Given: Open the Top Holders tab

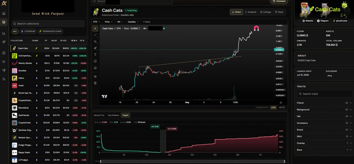Looking at the screenshot, I should coord(113,115).
